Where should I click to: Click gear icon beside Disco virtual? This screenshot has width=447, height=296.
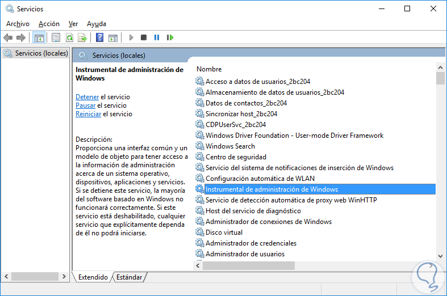click(x=200, y=232)
